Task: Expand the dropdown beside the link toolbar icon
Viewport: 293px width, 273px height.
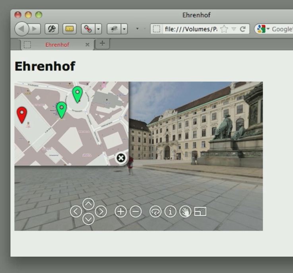Action: point(98,29)
